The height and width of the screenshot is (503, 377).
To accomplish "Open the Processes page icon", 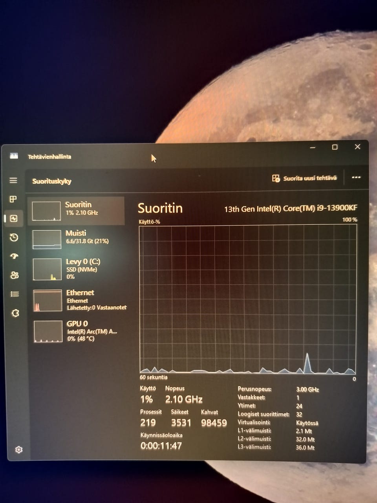I will pos(13,199).
